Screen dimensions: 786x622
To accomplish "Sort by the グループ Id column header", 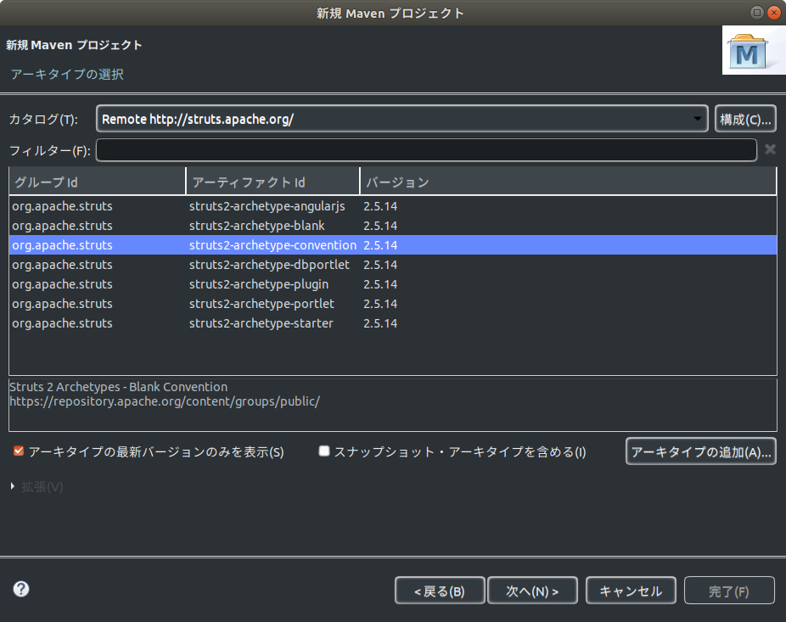I will 98,182.
